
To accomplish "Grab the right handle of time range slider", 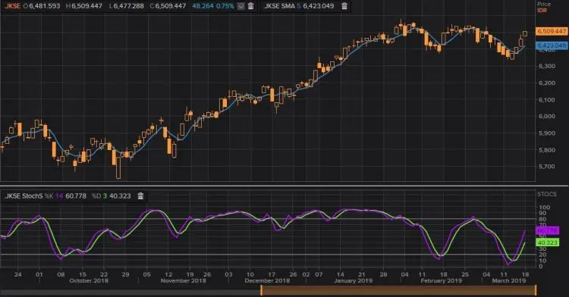I will (x=536, y=290).
